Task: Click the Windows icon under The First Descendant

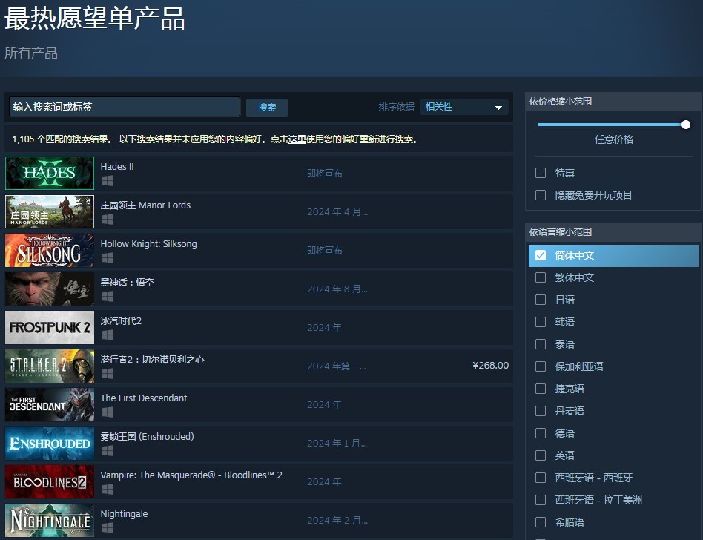Action: (x=108, y=412)
